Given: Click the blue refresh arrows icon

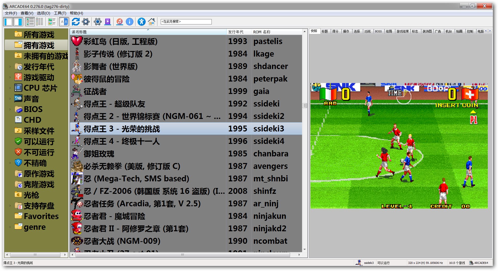Looking at the screenshot, I should pyautogui.click(x=76, y=22).
